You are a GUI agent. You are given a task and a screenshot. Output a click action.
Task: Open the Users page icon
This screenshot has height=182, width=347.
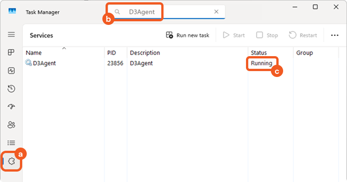point(11,125)
